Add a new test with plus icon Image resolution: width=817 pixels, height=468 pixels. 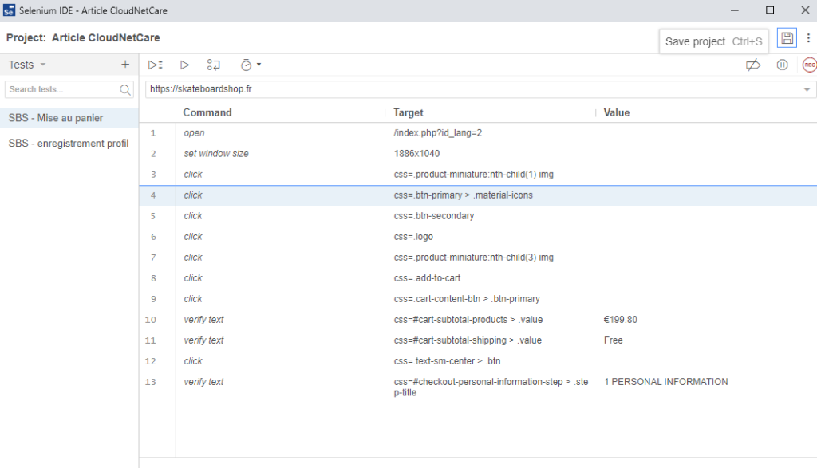pyautogui.click(x=125, y=65)
